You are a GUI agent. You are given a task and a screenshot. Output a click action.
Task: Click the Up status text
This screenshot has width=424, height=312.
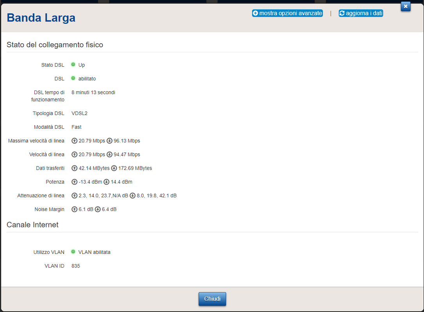82,65
